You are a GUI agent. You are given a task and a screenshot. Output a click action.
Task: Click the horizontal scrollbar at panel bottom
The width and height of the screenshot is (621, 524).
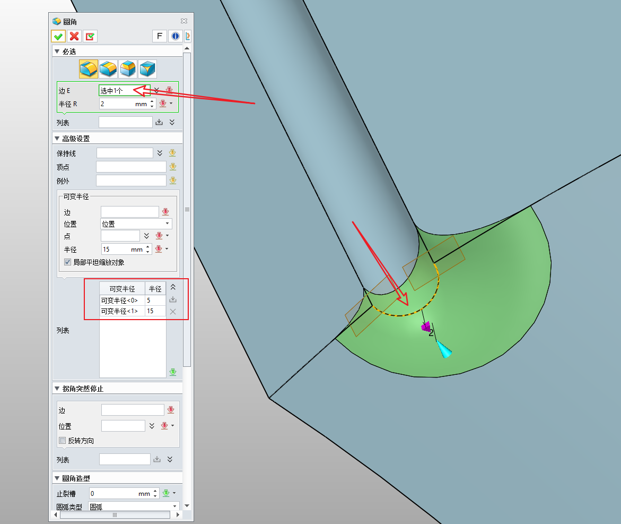114,515
